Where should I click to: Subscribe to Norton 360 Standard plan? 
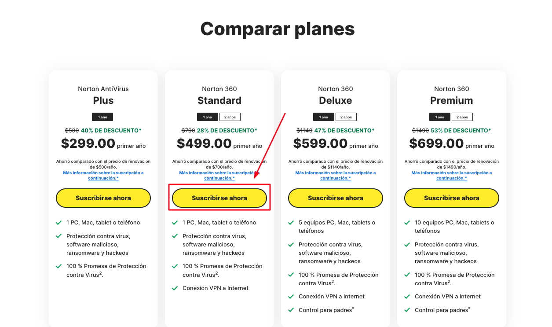click(x=219, y=198)
